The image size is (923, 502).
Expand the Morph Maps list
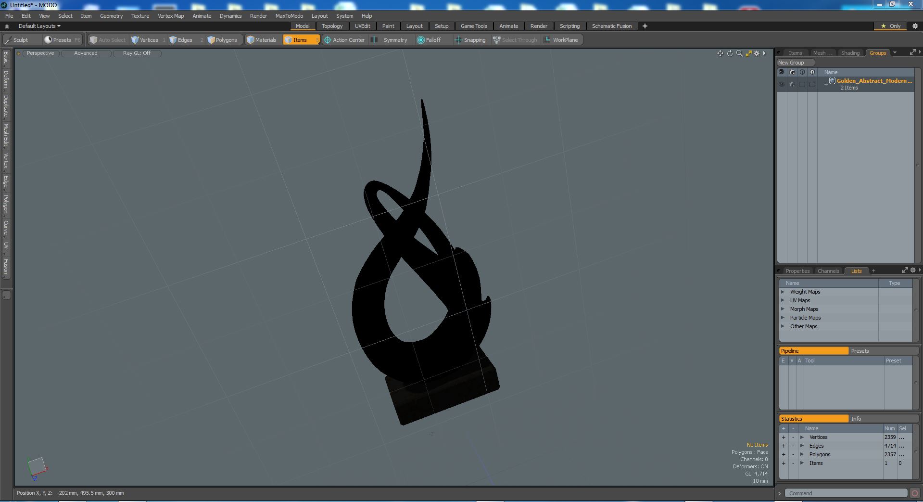tap(783, 309)
